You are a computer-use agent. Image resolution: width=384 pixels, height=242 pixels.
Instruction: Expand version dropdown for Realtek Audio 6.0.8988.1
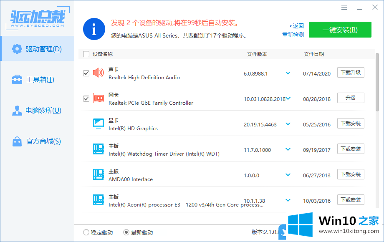(288, 73)
